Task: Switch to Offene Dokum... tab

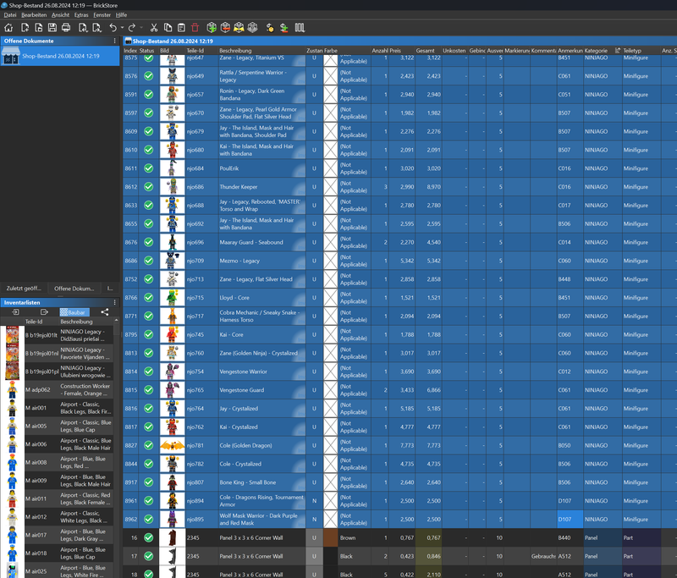Action: point(74,289)
